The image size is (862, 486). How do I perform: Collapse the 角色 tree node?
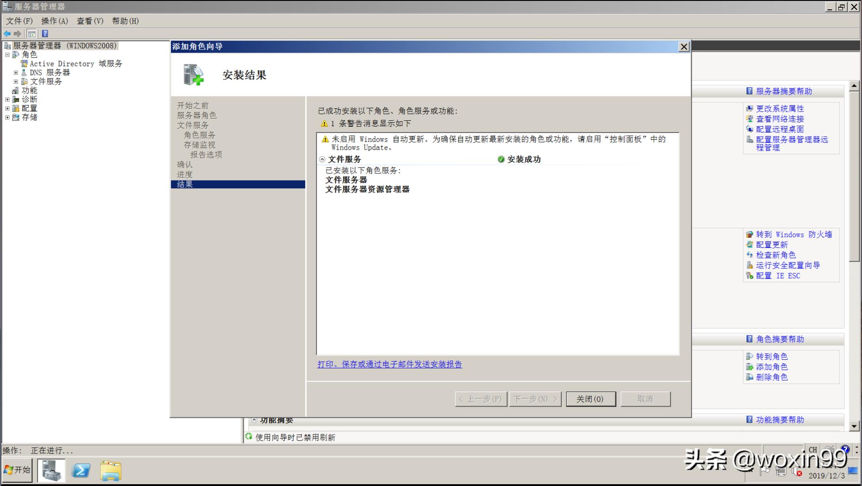click(x=7, y=55)
